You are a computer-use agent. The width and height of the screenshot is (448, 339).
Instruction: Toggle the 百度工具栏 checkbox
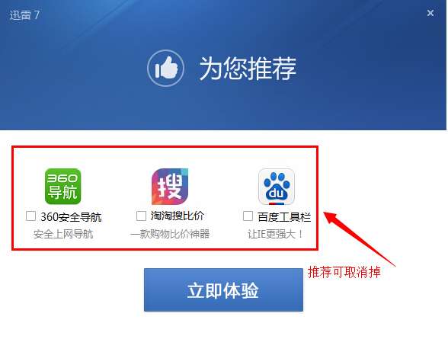pyautogui.click(x=248, y=216)
